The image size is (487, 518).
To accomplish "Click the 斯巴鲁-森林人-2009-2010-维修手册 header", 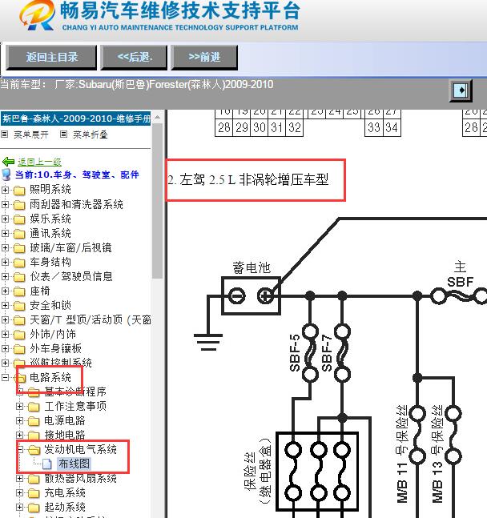I will pyautogui.click(x=76, y=118).
